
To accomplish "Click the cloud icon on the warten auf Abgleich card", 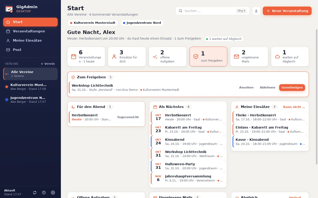I will pyautogui.click(x=277, y=57).
